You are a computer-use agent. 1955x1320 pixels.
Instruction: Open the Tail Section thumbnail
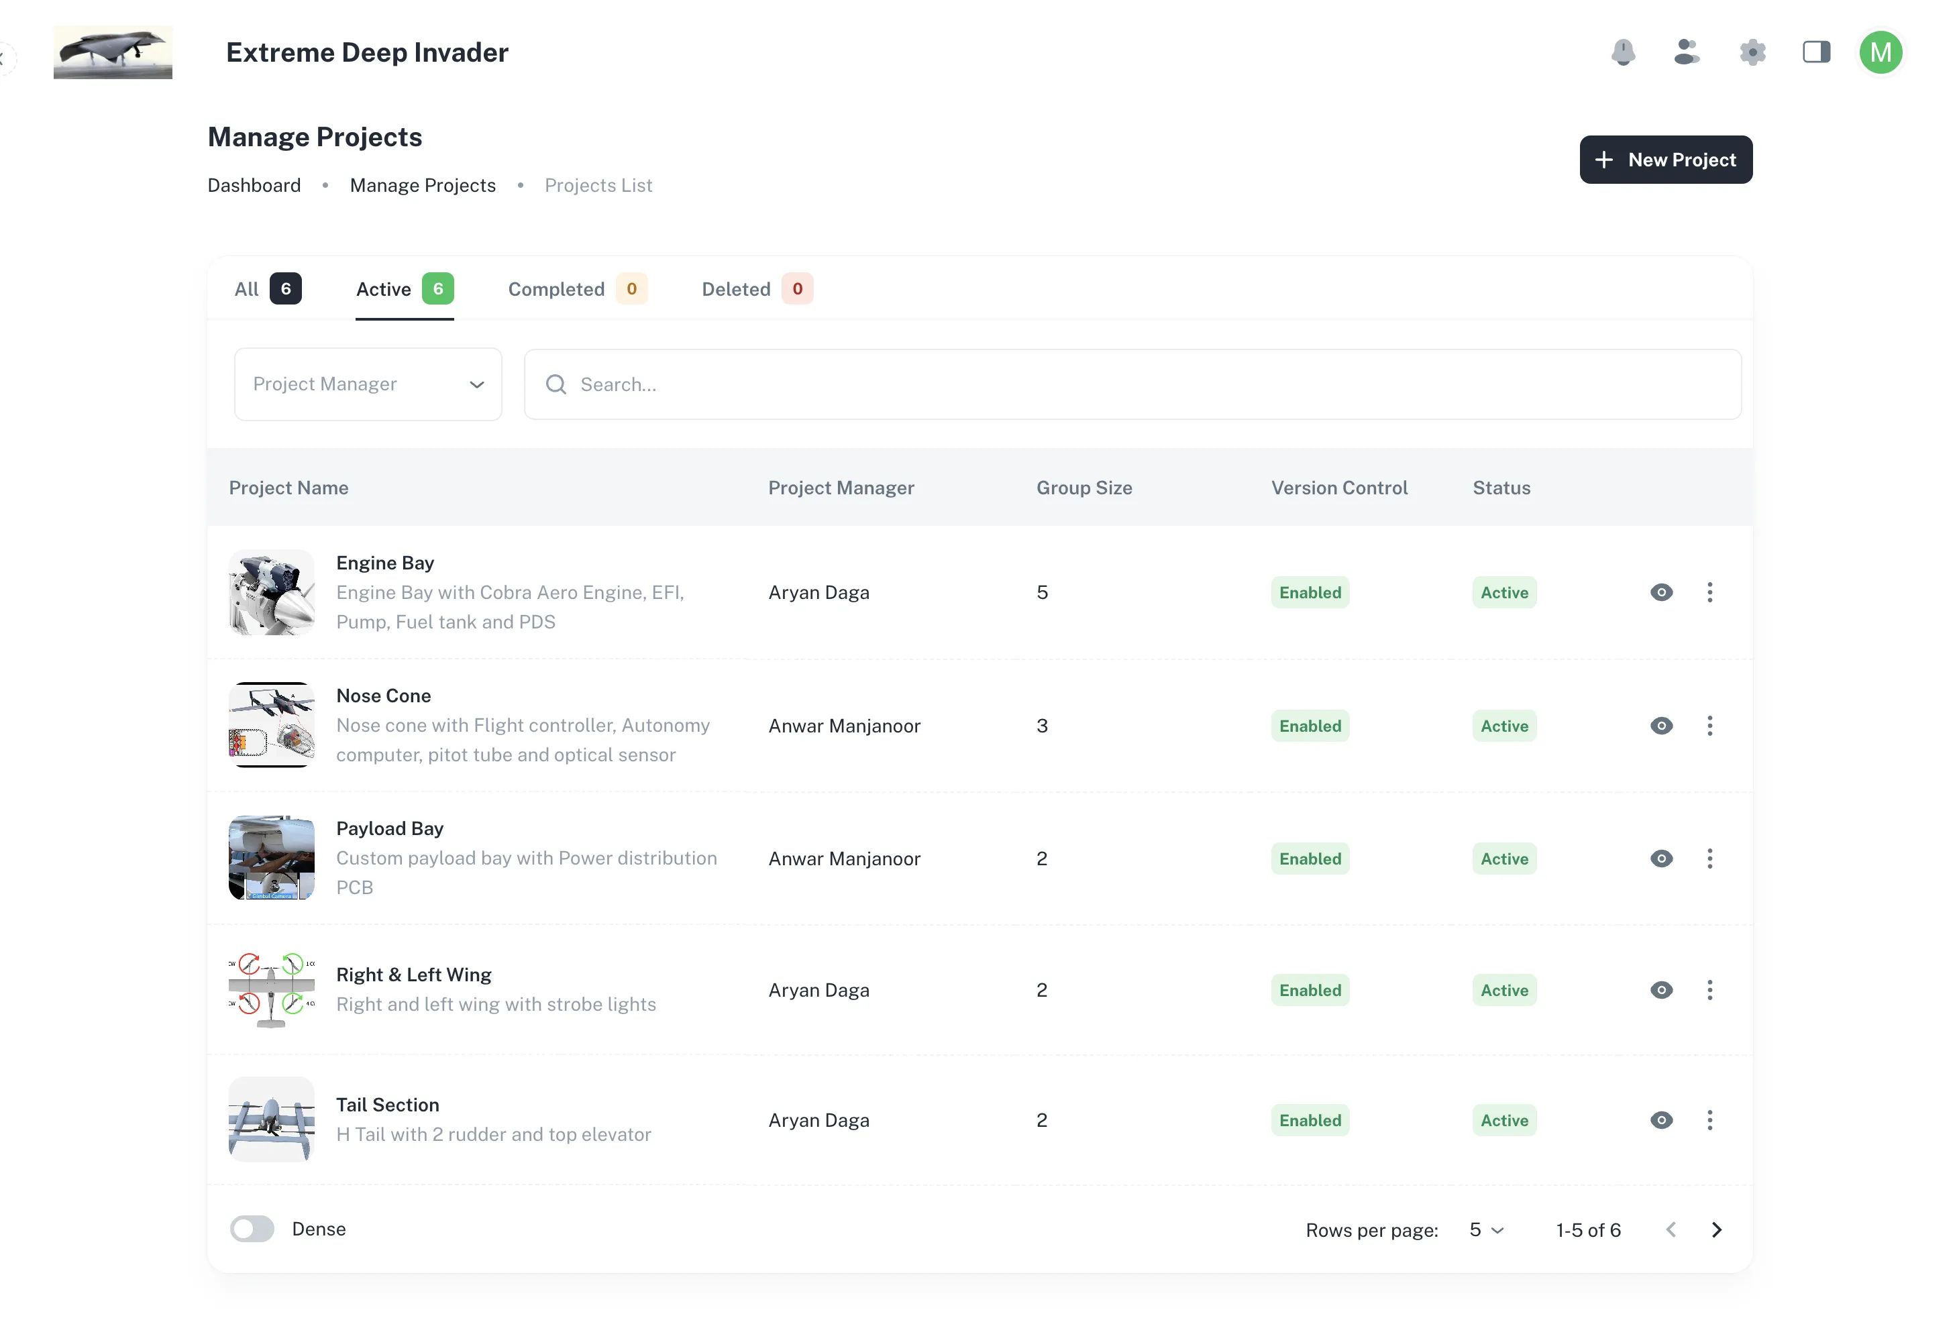pos(271,1119)
